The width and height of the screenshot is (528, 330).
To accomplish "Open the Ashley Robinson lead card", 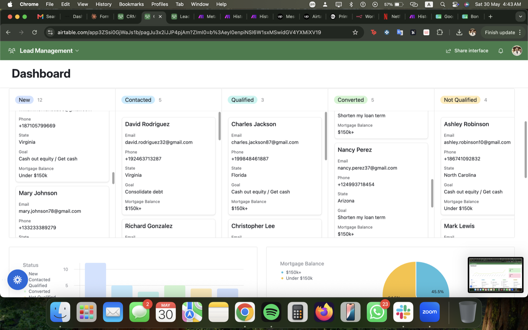I will click(x=477, y=166).
